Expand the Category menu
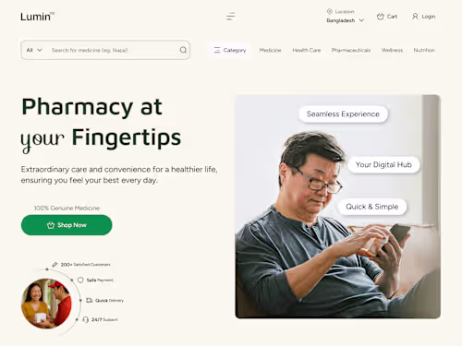 coord(230,50)
